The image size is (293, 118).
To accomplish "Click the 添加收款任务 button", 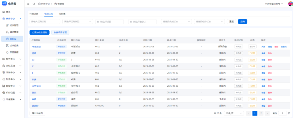I will coord(40,32).
